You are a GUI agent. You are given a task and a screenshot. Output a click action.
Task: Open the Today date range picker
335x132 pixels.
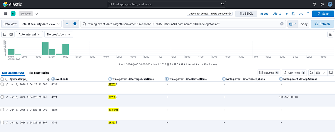click(303, 24)
